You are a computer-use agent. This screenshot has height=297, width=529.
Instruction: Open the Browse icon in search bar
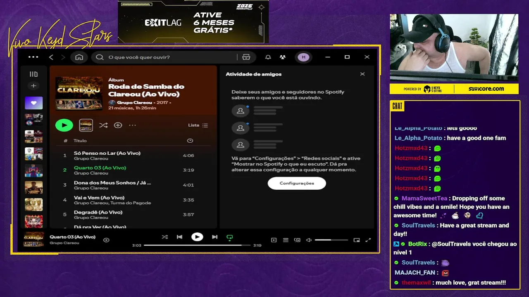point(246,57)
